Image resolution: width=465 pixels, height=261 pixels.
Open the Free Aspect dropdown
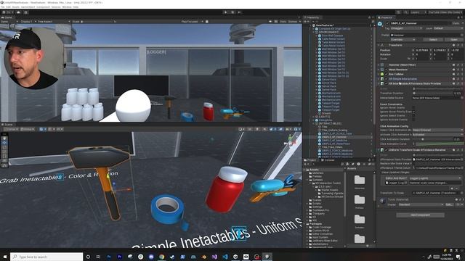54,22
